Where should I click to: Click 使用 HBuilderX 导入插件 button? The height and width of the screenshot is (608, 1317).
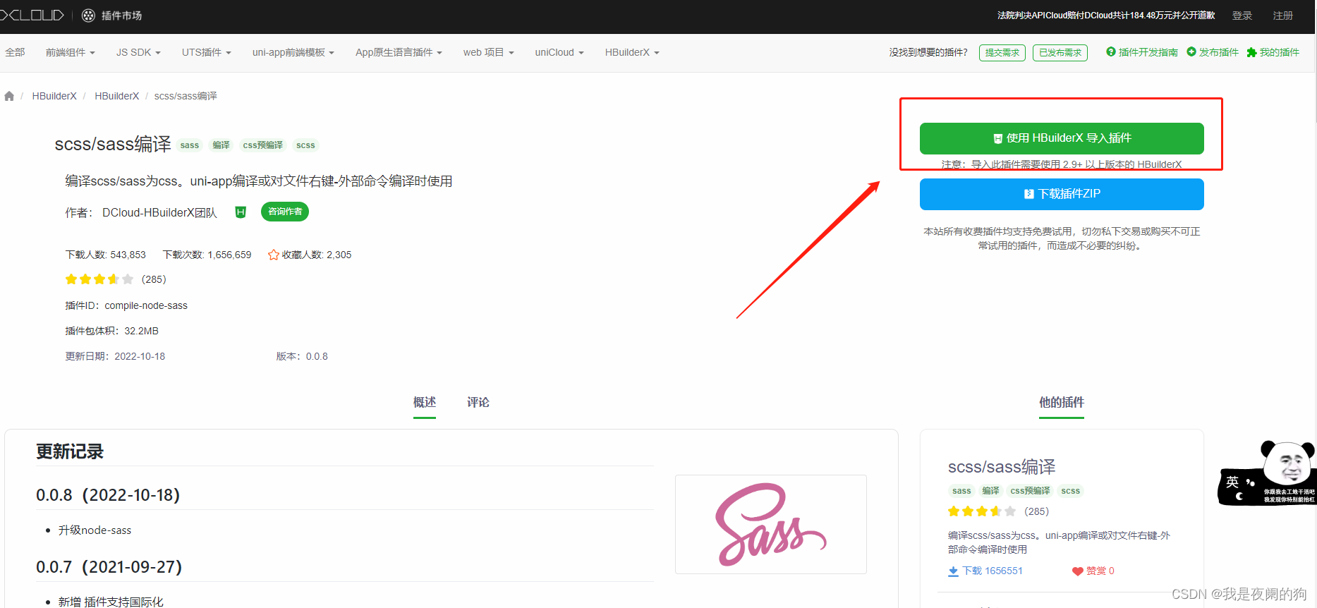click(1062, 138)
